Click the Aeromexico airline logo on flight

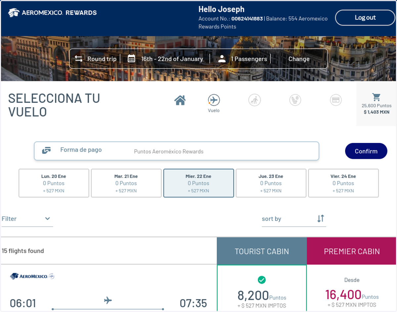[32, 276]
